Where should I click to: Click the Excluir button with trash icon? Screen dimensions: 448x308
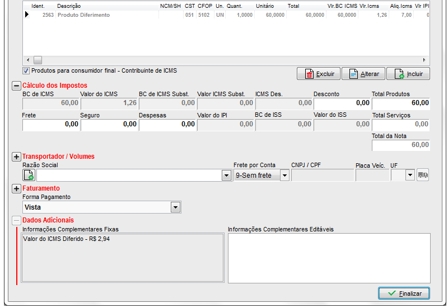click(319, 74)
